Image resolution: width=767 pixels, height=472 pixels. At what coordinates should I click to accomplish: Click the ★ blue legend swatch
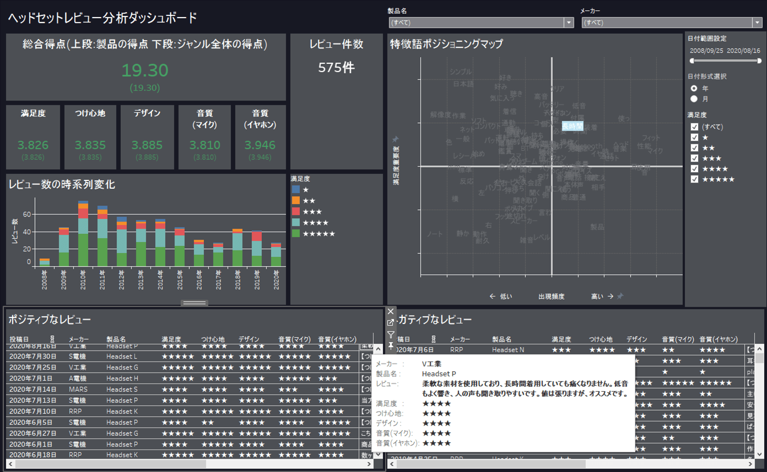click(x=296, y=190)
